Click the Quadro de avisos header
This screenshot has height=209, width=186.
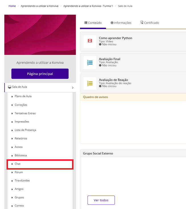(95, 97)
